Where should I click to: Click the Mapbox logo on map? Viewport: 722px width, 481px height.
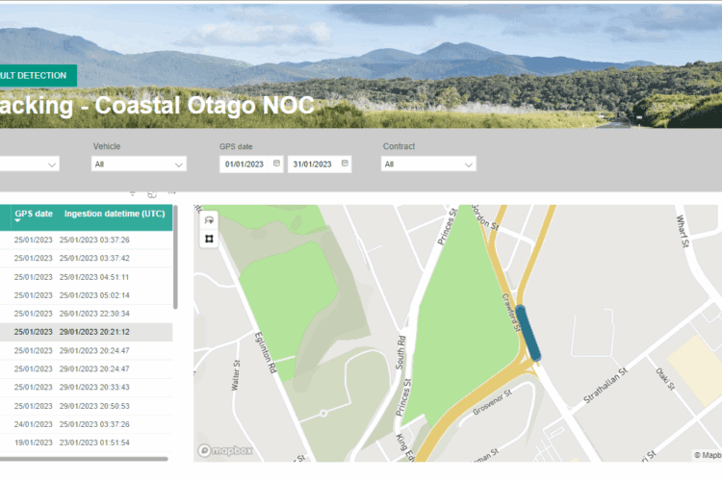coord(223,450)
